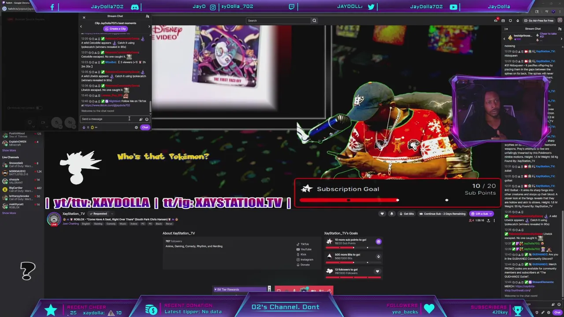Open the Kick social link
The width and height of the screenshot is (564, 317).
[x=301, y=254]
